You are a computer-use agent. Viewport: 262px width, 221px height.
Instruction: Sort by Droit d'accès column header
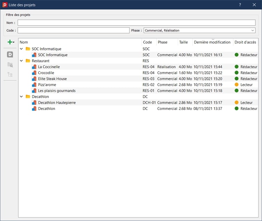click(x=245, y=42)
